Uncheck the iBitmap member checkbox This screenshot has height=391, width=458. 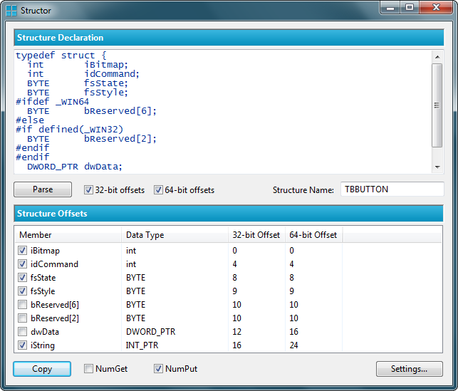click(22, 251)
